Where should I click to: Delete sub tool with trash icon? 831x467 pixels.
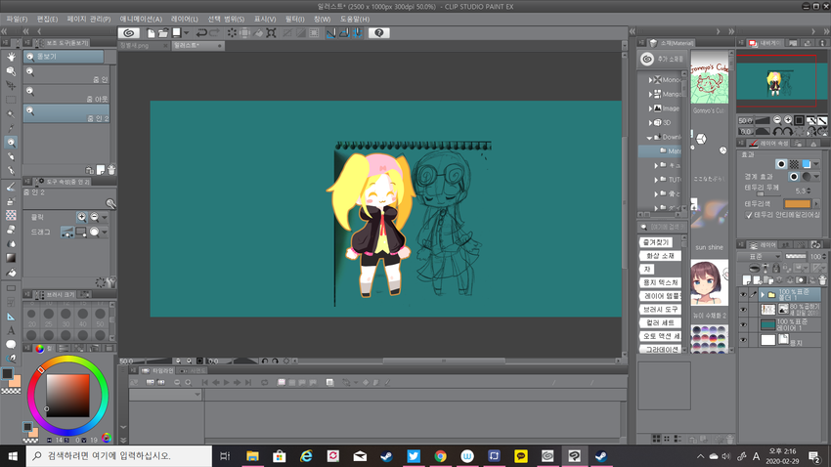tap(111, 170)
